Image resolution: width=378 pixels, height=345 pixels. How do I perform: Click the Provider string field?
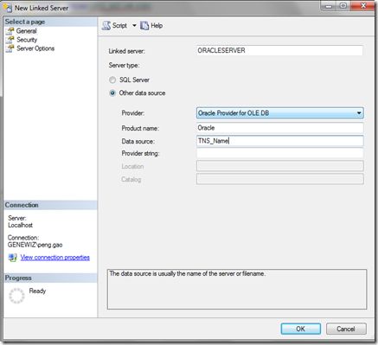280,153
